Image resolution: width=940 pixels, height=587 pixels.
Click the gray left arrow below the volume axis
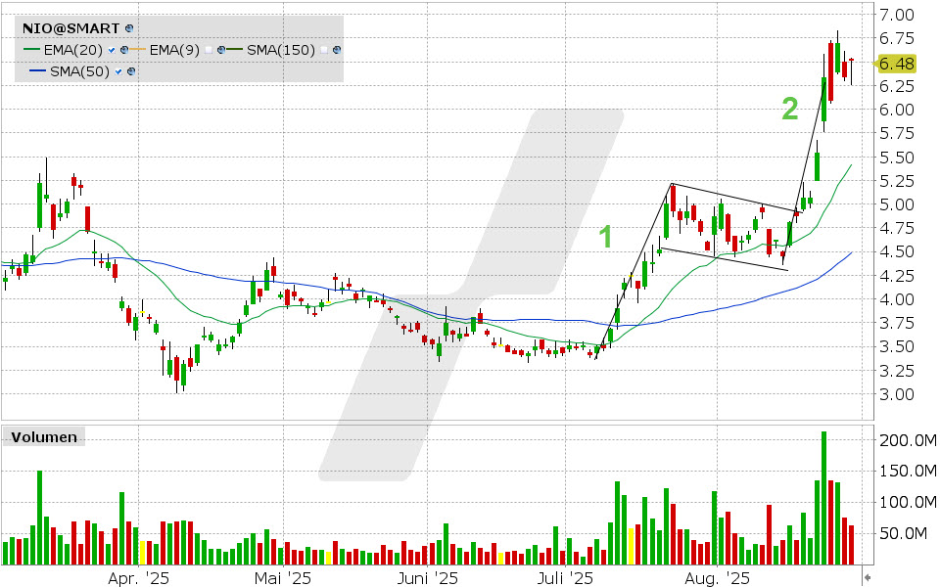coord(867,578)
